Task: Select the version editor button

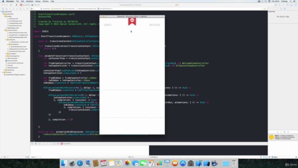Action: (x=283, y=5)
